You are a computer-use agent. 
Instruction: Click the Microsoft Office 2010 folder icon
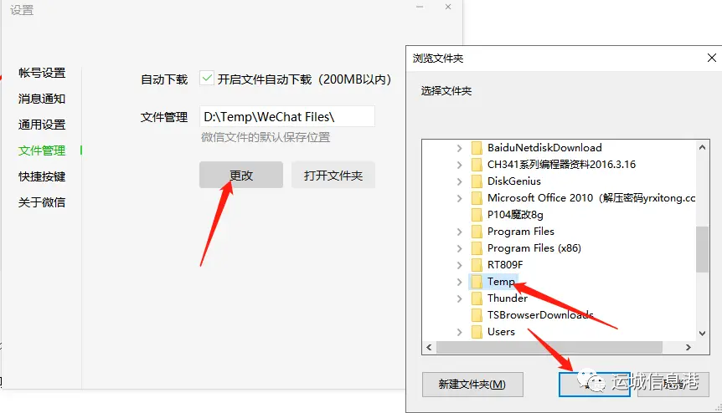coord(477,198)
